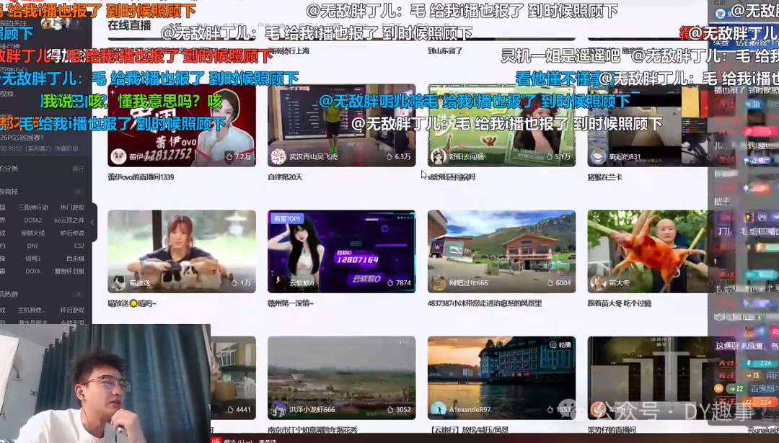
Task: Click the 轮播 carousel icon on A1exandeR97 card
Action: click(553, 345)
